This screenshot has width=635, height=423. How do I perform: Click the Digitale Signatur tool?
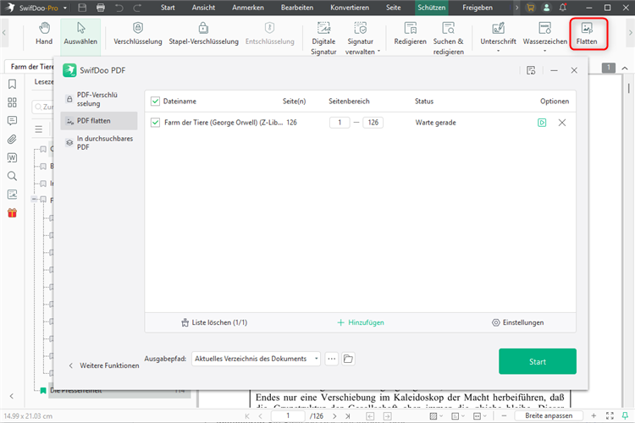click(323, 39)
